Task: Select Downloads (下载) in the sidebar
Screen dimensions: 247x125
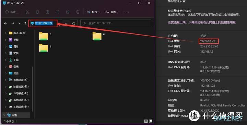Action: coord(14,60)
